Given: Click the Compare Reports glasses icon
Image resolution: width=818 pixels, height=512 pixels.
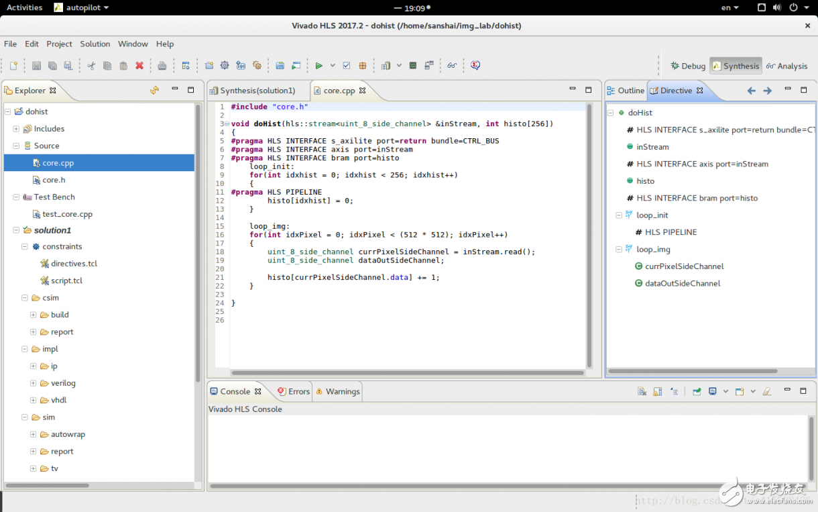Looking at the screenshot, I should tap(452, 66).
